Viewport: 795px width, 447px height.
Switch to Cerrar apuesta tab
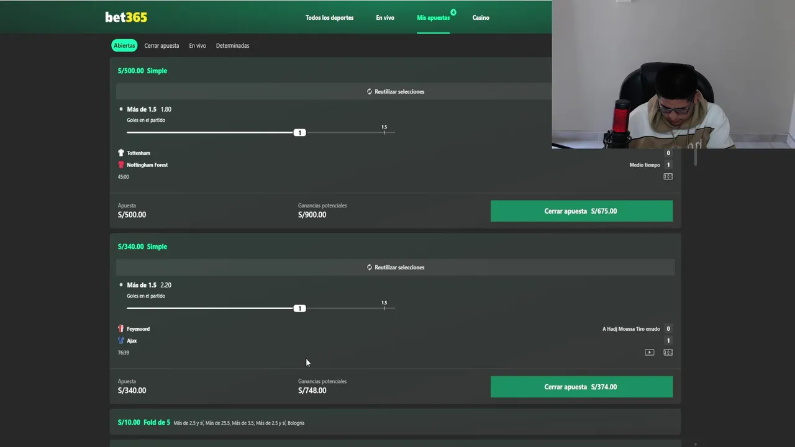tap(161, 45)
